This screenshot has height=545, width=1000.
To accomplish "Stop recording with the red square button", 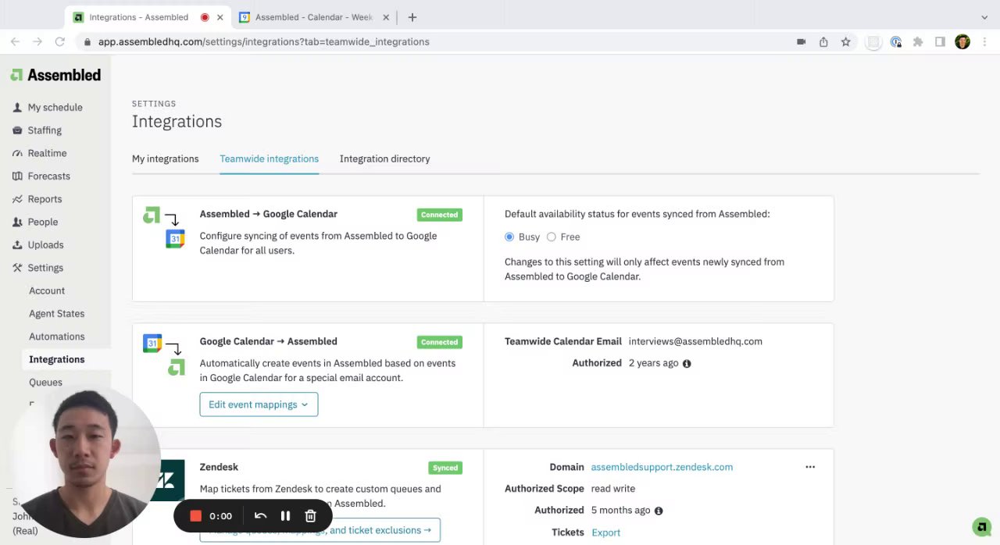I will click(x=196, y=516).
